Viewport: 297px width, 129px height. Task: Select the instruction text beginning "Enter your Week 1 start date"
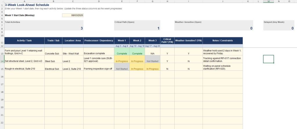64,9
